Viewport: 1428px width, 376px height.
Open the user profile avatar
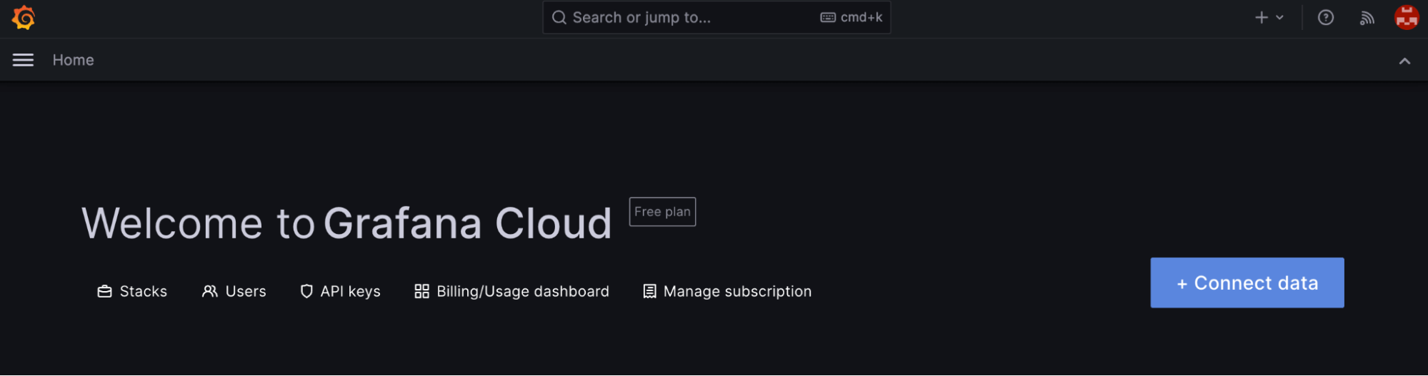pos(1407,17)
